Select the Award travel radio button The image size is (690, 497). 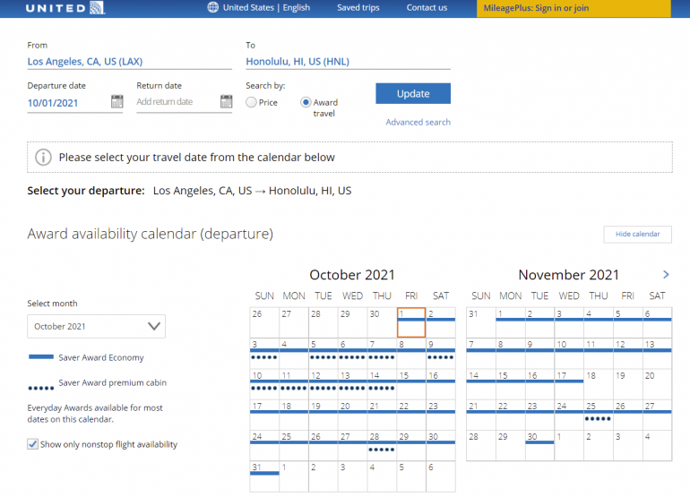tap(306, 103)
